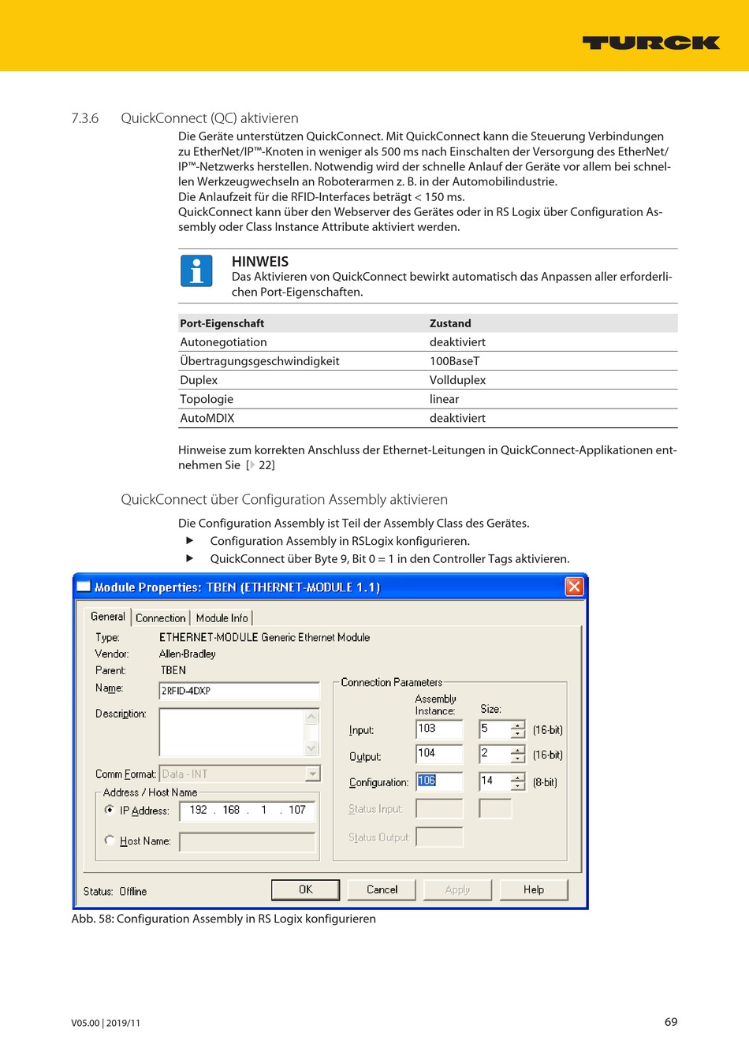Screen dimensions: 749x1059
Task: Confirm the dialog with OK
Action: (x=305, y=889)
